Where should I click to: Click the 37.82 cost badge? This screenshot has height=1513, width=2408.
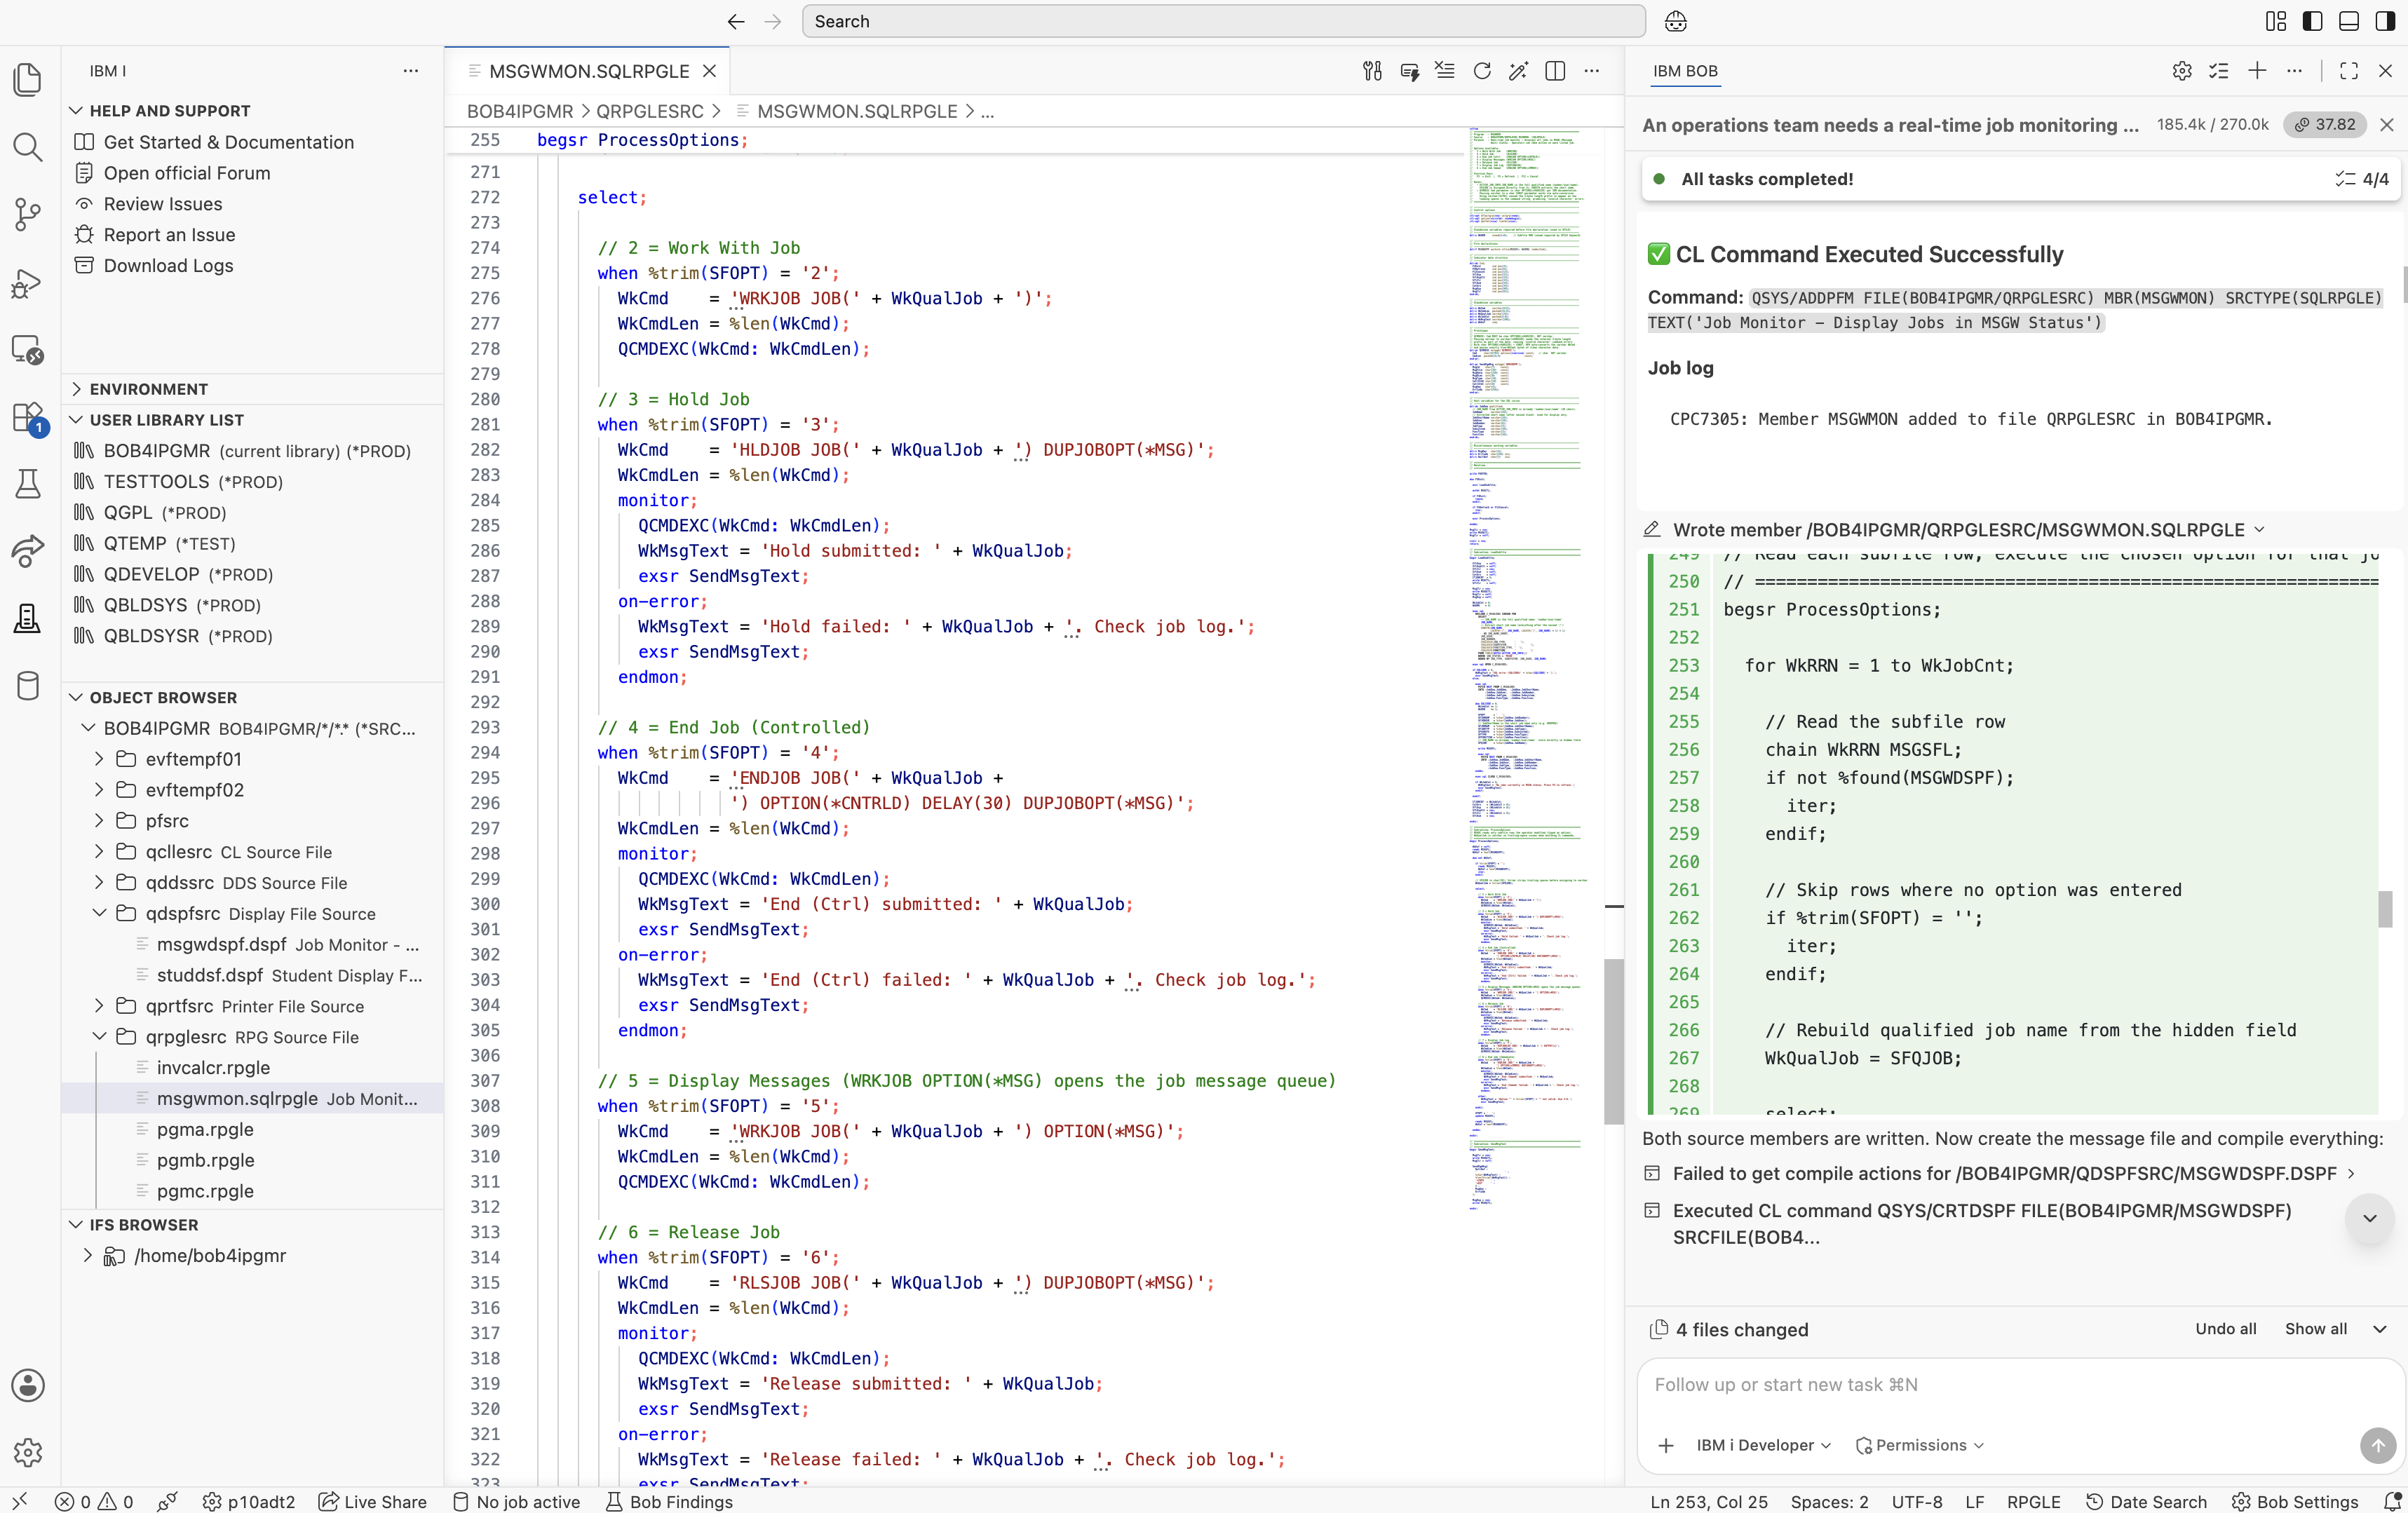[2325, 124]
